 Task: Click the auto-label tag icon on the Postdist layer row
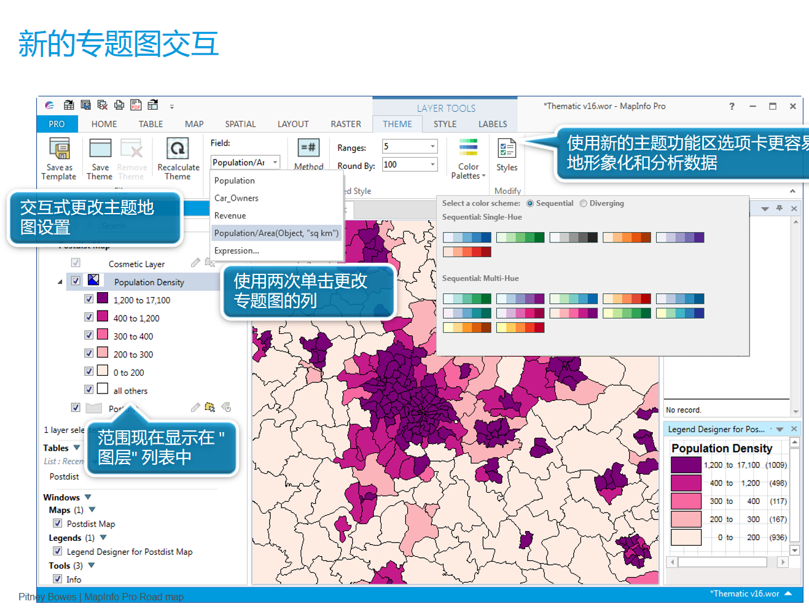click(226, 407)
